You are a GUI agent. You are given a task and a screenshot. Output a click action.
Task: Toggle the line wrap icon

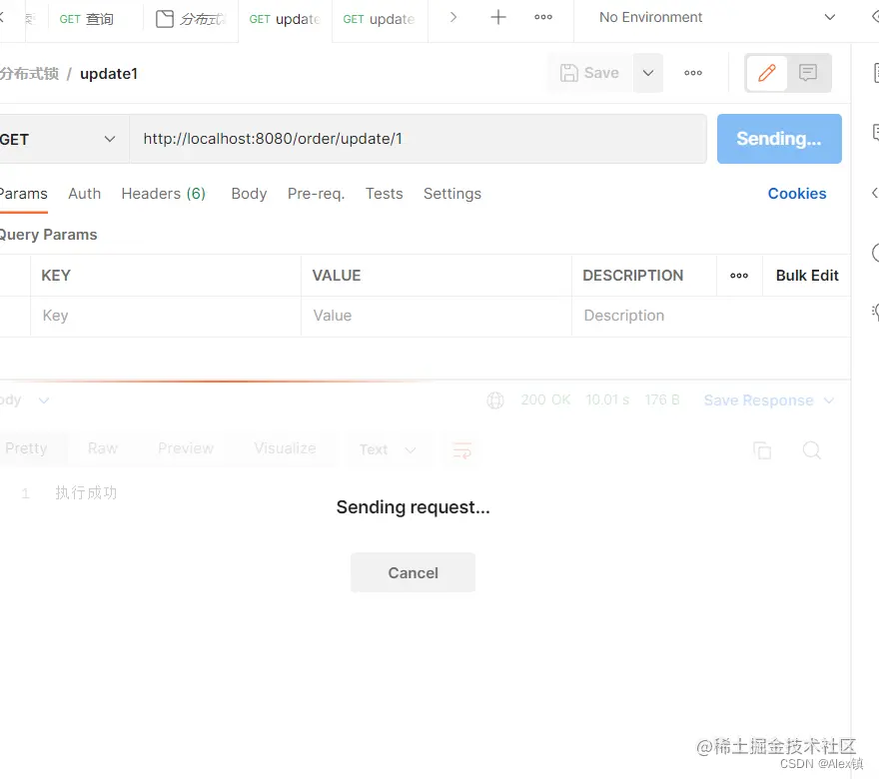coord(461,449)
